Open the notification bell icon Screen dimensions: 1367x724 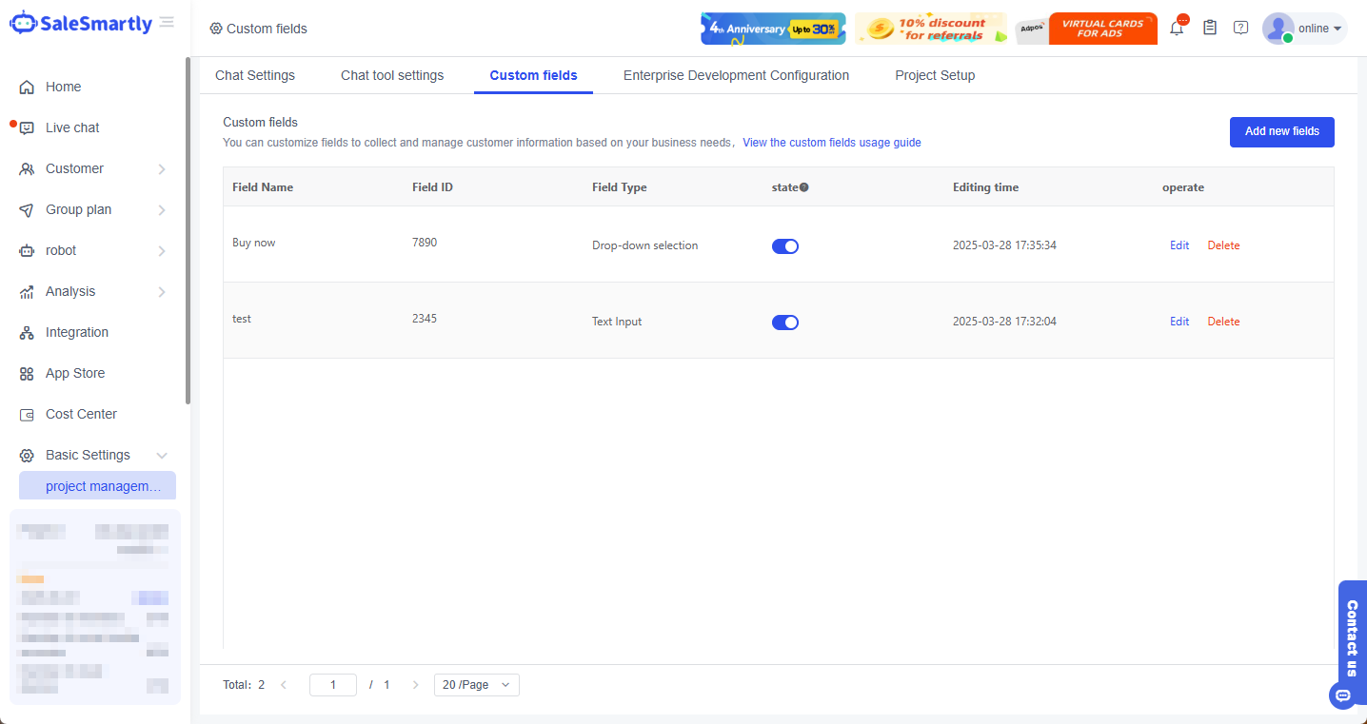[x=1177, y=29]
